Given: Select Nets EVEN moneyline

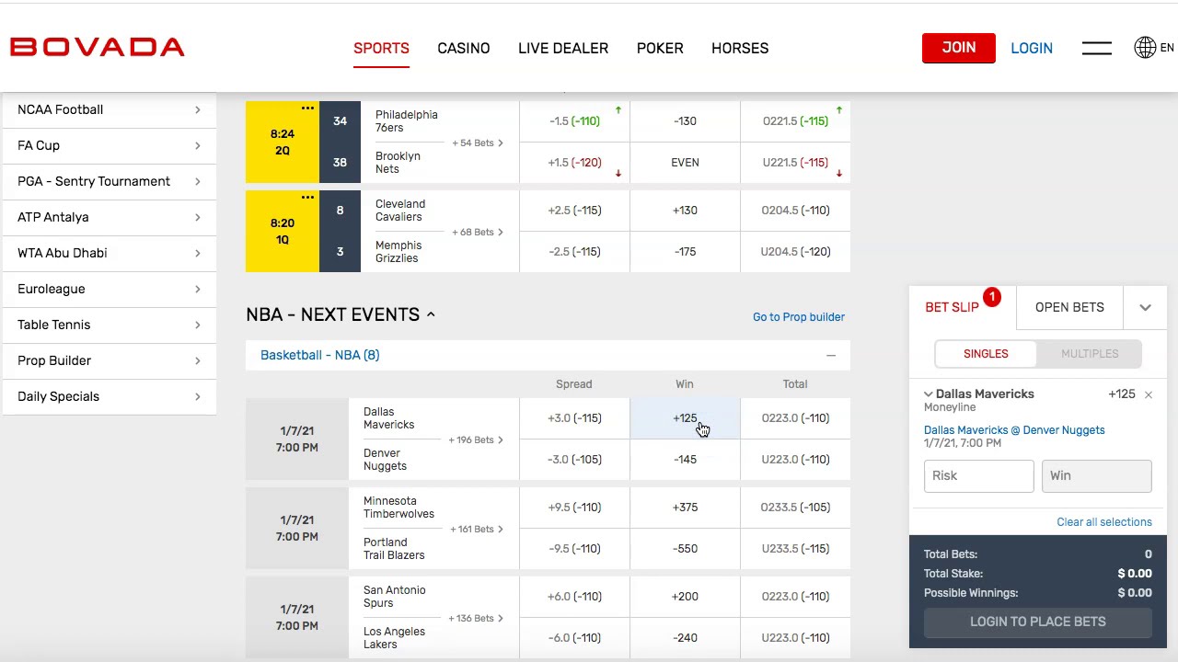Looking at the screenshot, I should (685, 163).
